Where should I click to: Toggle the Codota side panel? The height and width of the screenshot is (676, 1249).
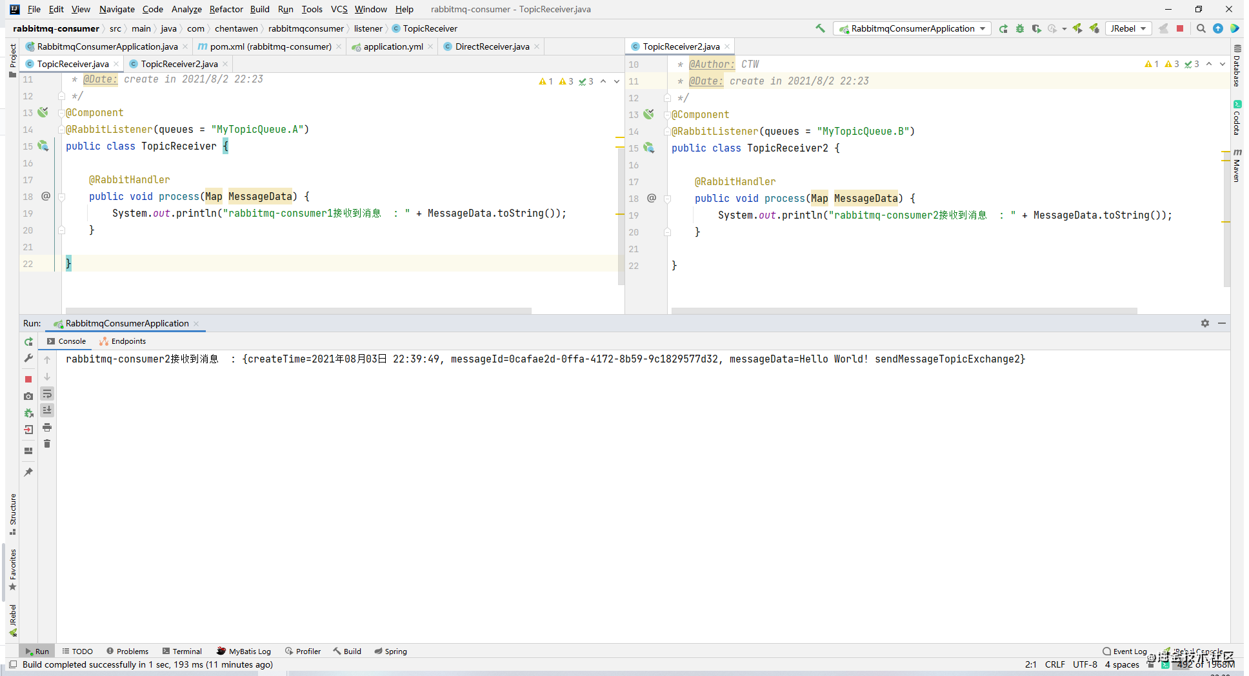coord(1237,118)
